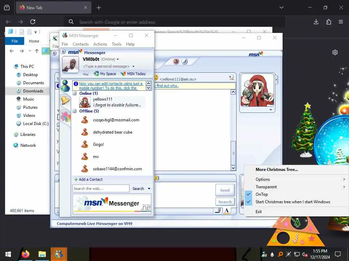Click the mobile number contacts notice link
The height and width of the screenshot is (261, 349).
pyautogui.click(x=111, y=86)
